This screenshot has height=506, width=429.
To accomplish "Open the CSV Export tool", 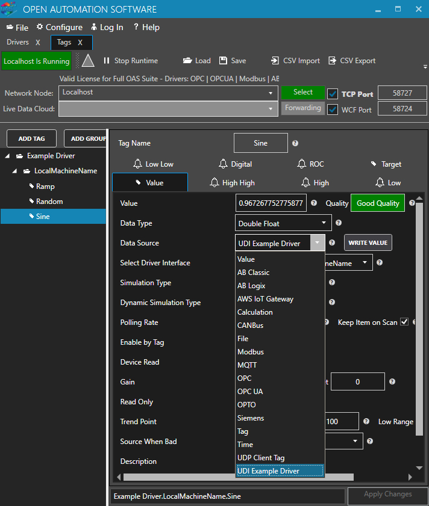I will 351,61.
